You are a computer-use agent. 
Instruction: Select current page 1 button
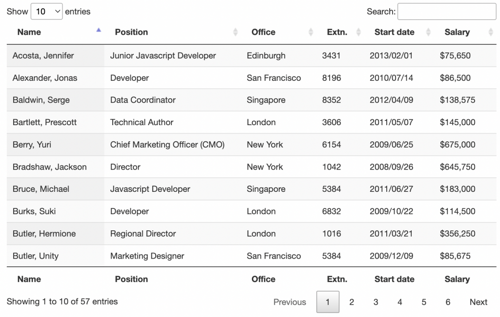tap(328, 302)
